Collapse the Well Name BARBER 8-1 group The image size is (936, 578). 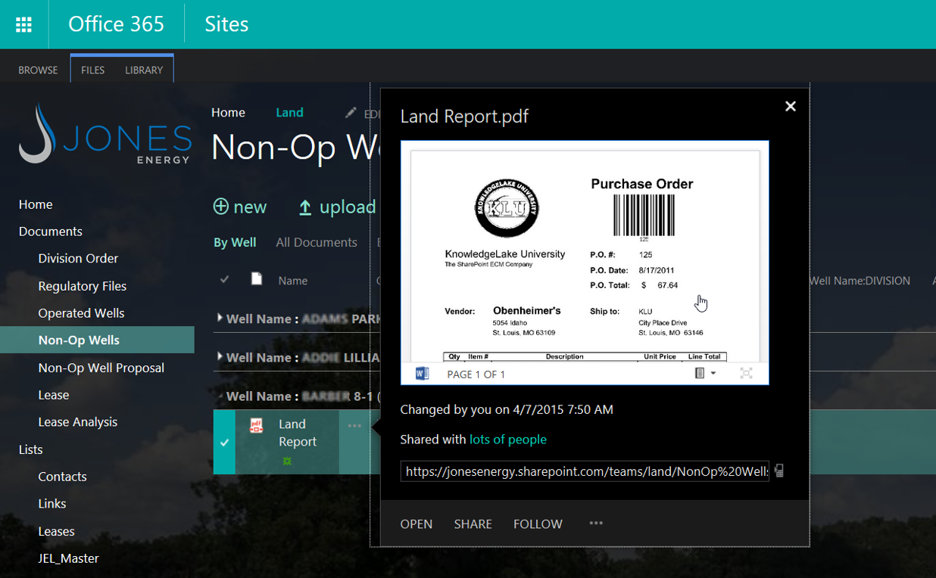[x=220, y=396]
